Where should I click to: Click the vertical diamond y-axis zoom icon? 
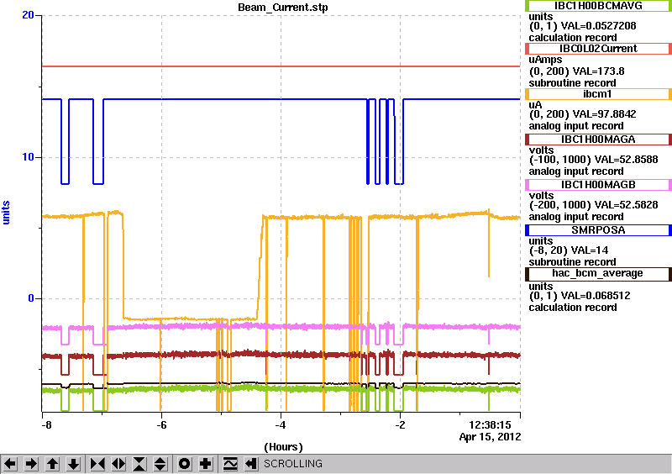point(160,464)
